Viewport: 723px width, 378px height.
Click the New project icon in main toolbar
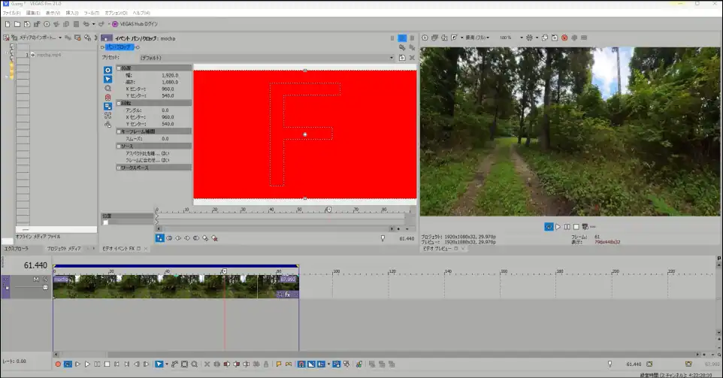[x=8, y=24]
